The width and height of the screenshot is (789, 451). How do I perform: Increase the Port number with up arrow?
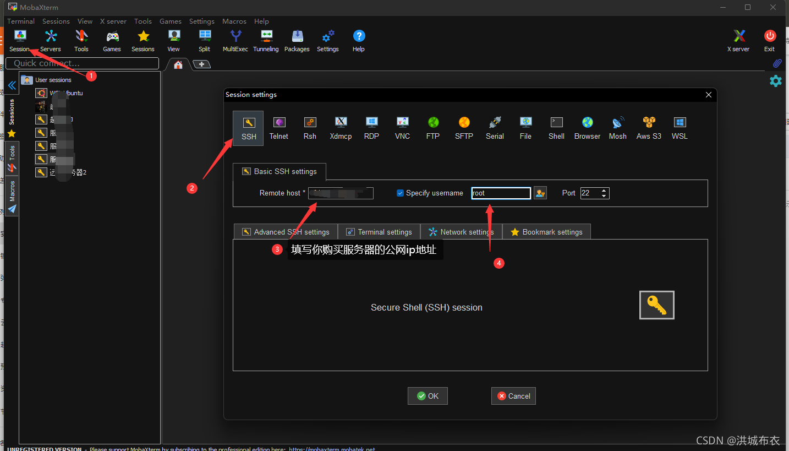click(x=604, y=191)
